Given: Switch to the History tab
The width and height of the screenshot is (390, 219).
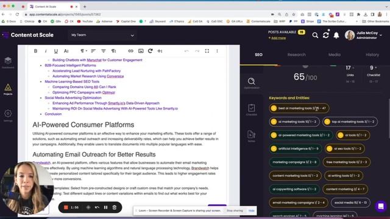Looking at the screenshot, I should 372,55.
